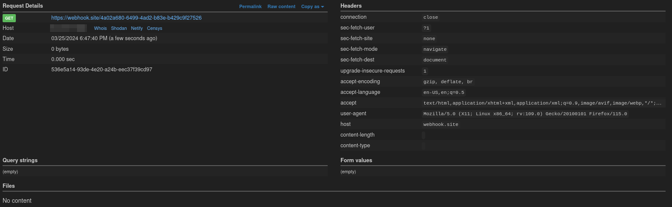The height and width of the screenshot is (207, 672).
Task: Click the content-type header name
Action: 355,146
